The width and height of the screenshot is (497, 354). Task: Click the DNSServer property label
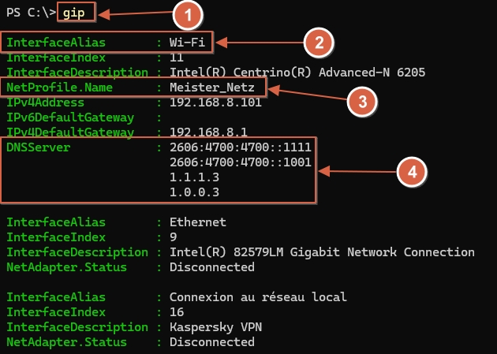(38, 147)
